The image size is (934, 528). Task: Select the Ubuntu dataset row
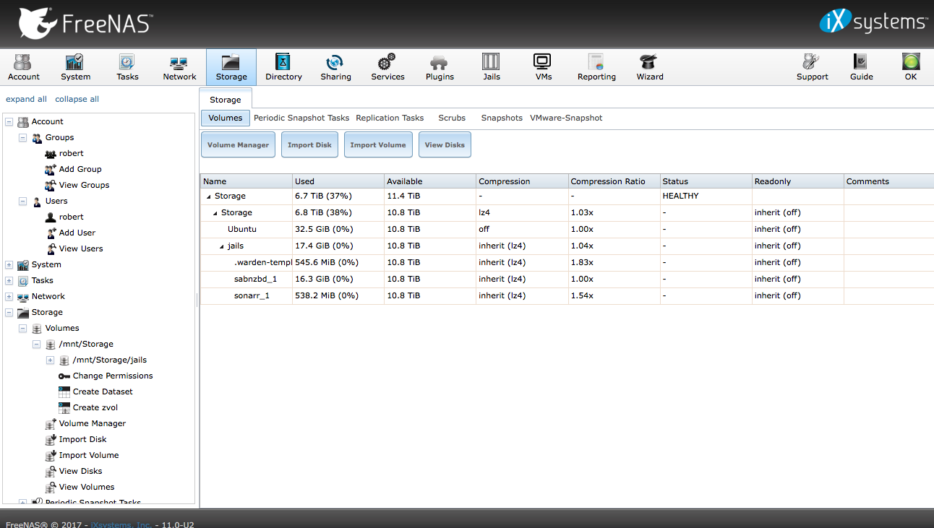click(567, 230)
